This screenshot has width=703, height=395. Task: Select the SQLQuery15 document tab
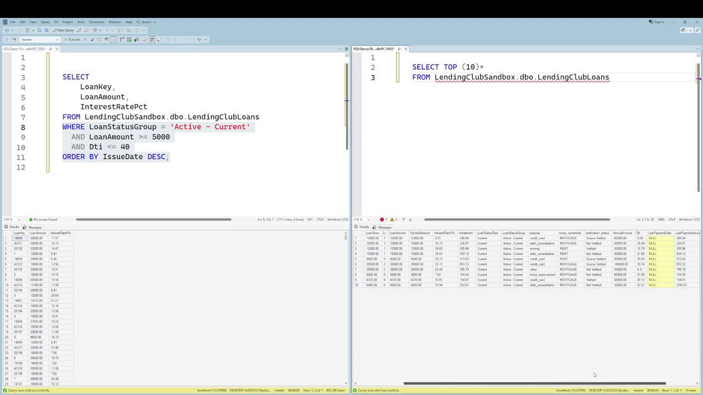(x=24, y=49)
